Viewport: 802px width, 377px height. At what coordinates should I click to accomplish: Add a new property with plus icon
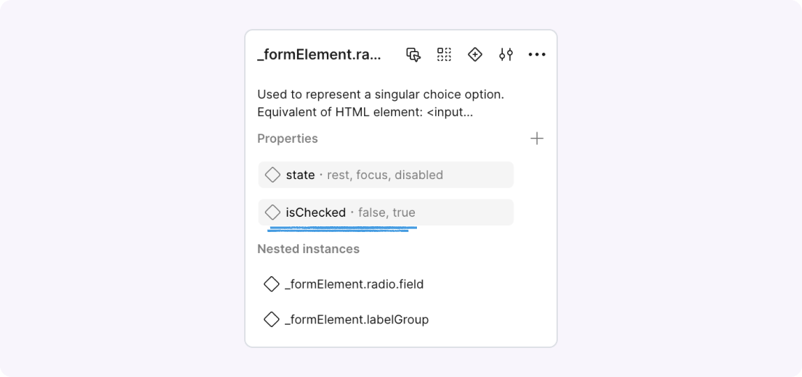tap(537, 138)
